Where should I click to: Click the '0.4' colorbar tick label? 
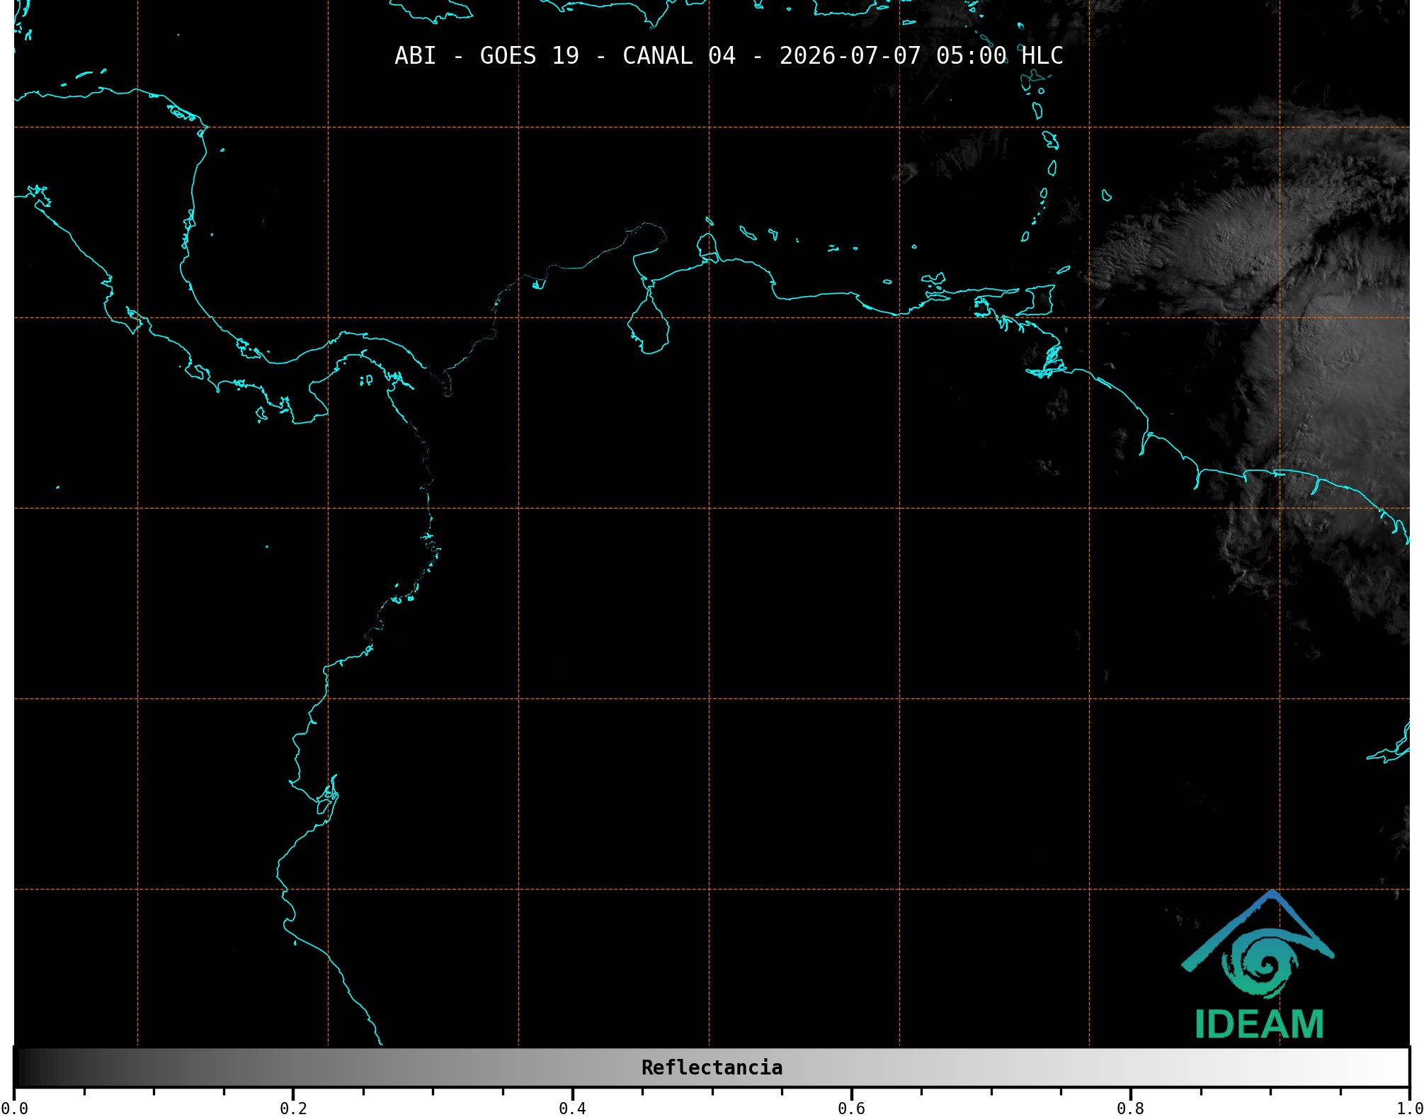572,1109
